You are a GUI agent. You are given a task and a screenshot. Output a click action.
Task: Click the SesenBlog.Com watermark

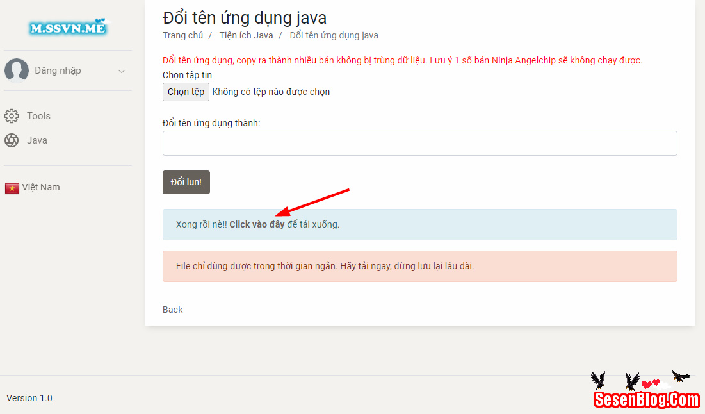647,399
